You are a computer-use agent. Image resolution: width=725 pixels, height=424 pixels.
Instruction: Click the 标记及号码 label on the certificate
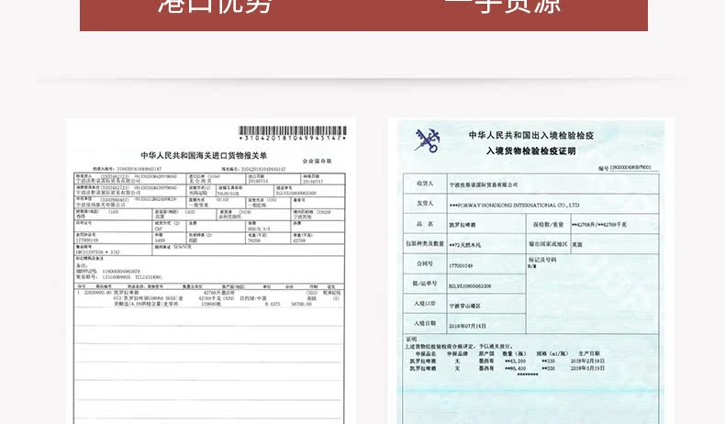tap(542, 260)
